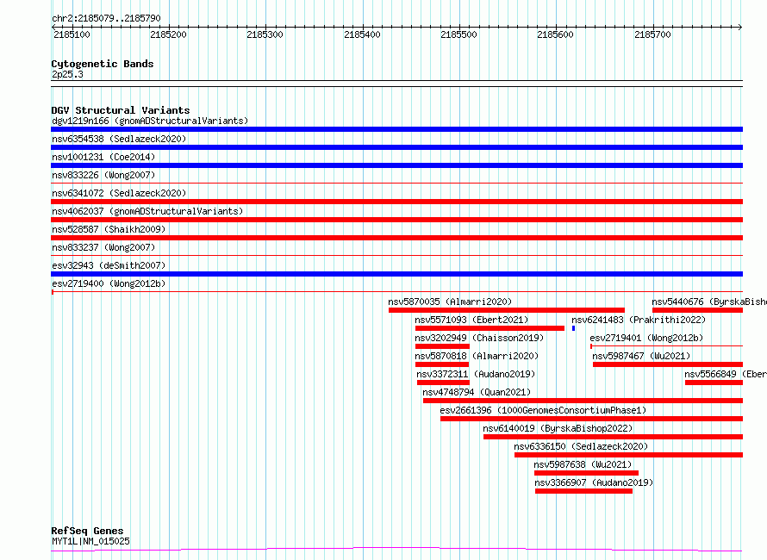Screen dimensions: 767x560
Task: Open MYT1L|NM_015025 RefSeq gene
Action: tap(91, 541)
